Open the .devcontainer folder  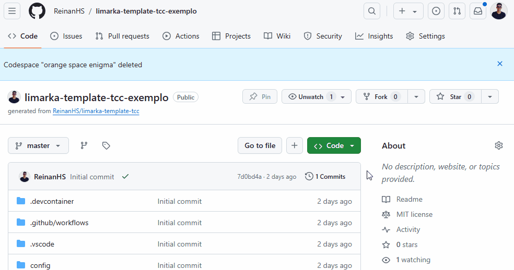tap(52, 201)
